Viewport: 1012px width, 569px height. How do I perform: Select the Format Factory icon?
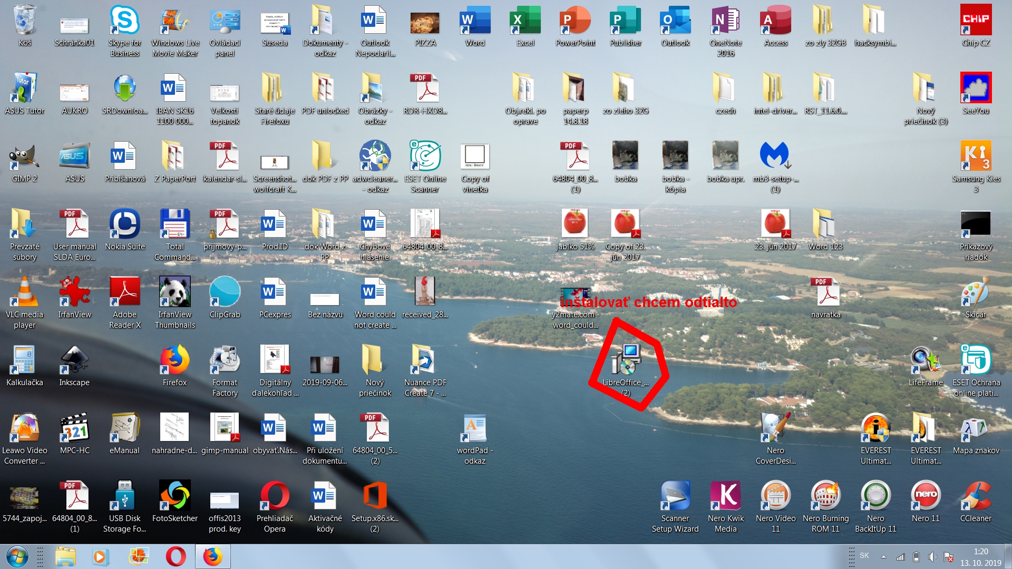225,361
